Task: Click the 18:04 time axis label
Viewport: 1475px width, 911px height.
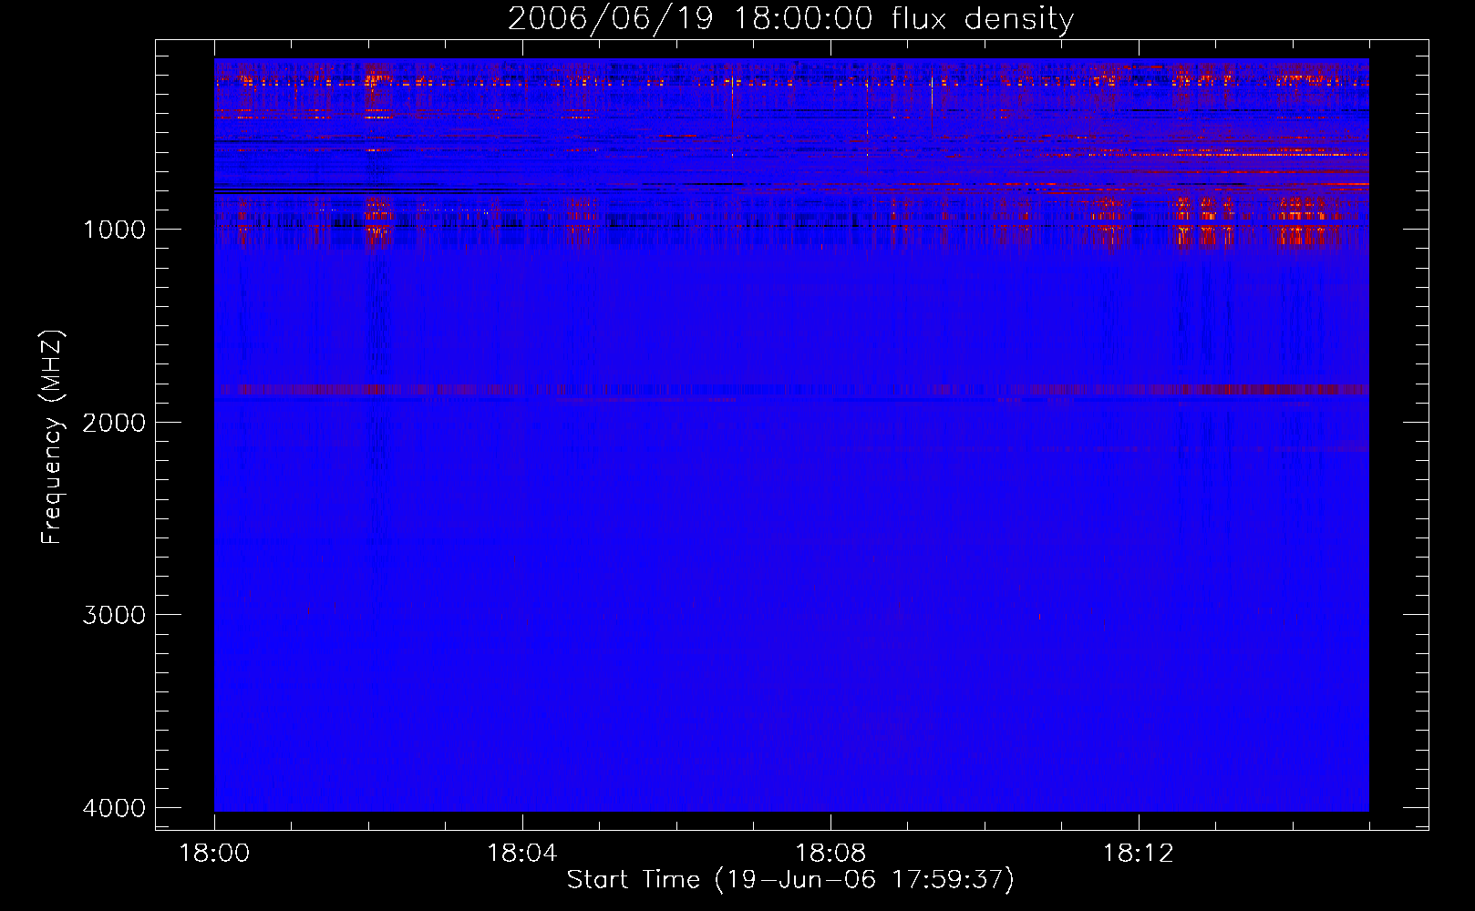Action: point(521,854)
